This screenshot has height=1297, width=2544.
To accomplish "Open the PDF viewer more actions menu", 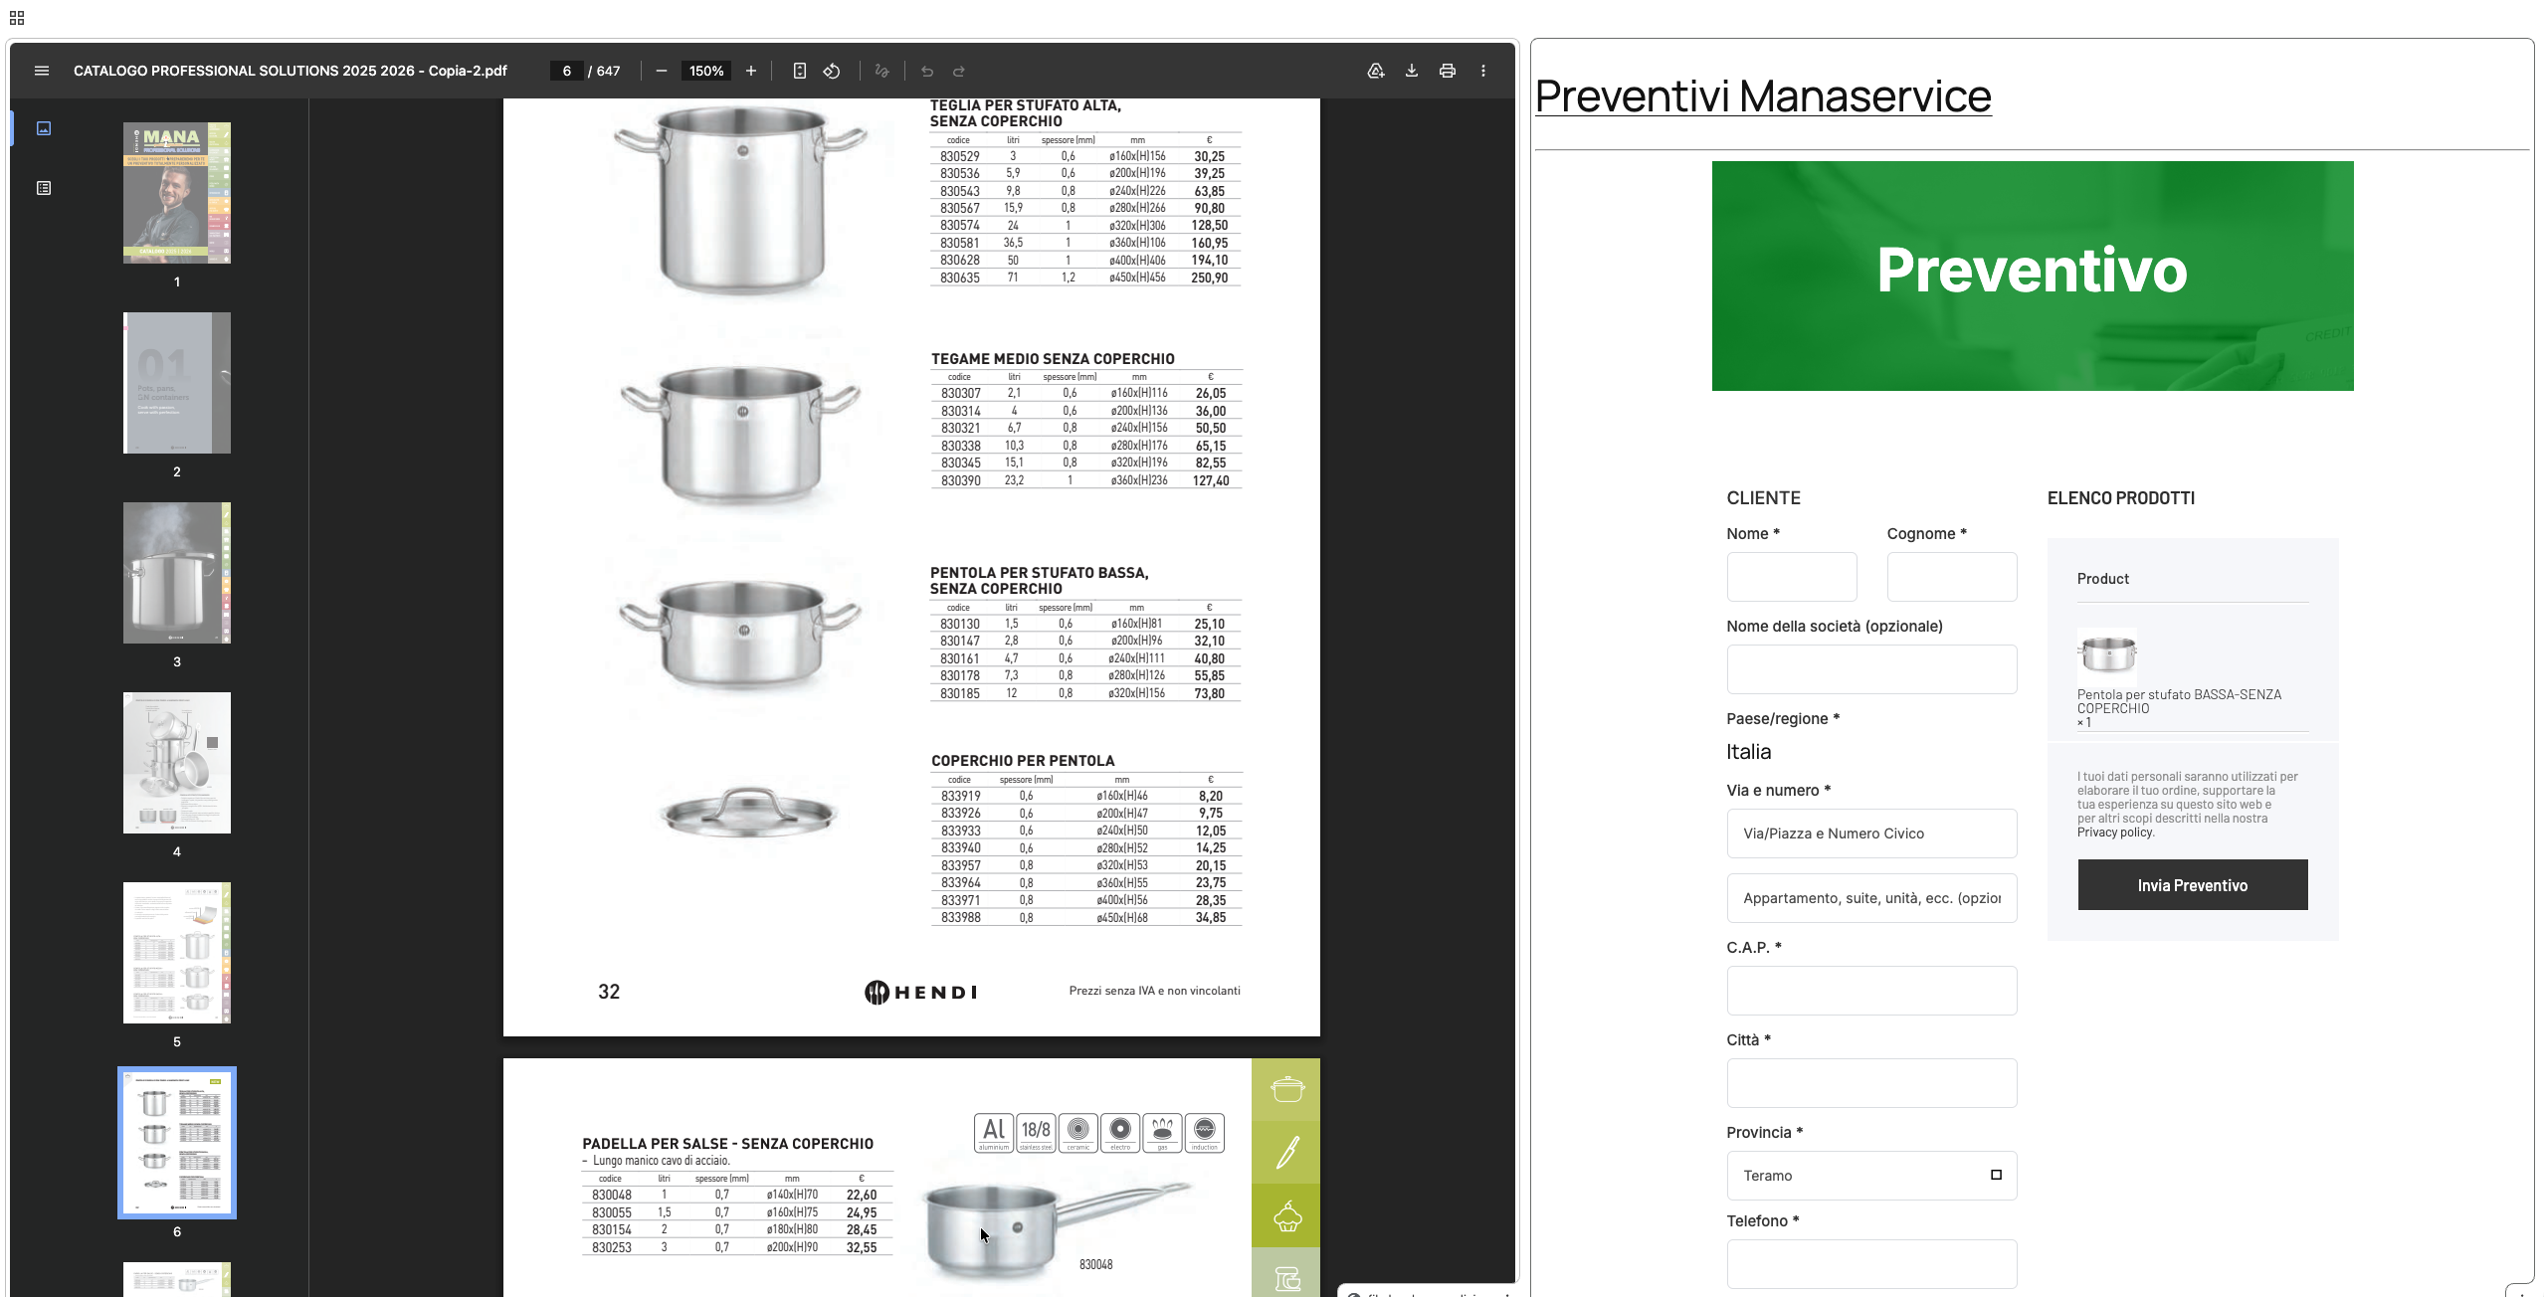I will (x=1483, y=71).
